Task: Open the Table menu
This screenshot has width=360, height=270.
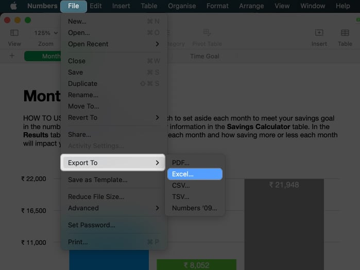Action: [149, 6]
